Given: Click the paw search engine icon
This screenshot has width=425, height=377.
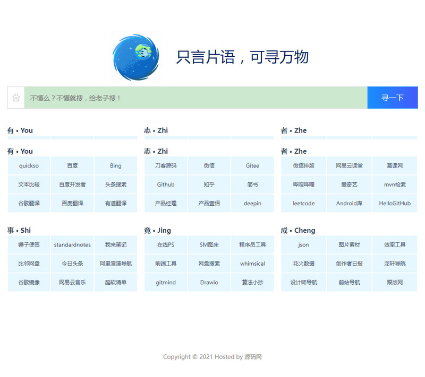Looking at the screenshot, I should 16,98.
